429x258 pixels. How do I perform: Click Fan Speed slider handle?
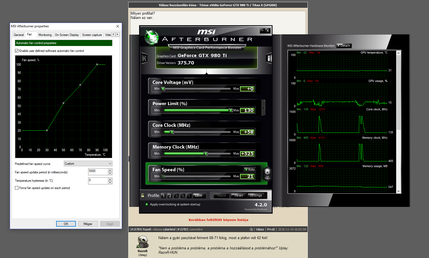164,176
